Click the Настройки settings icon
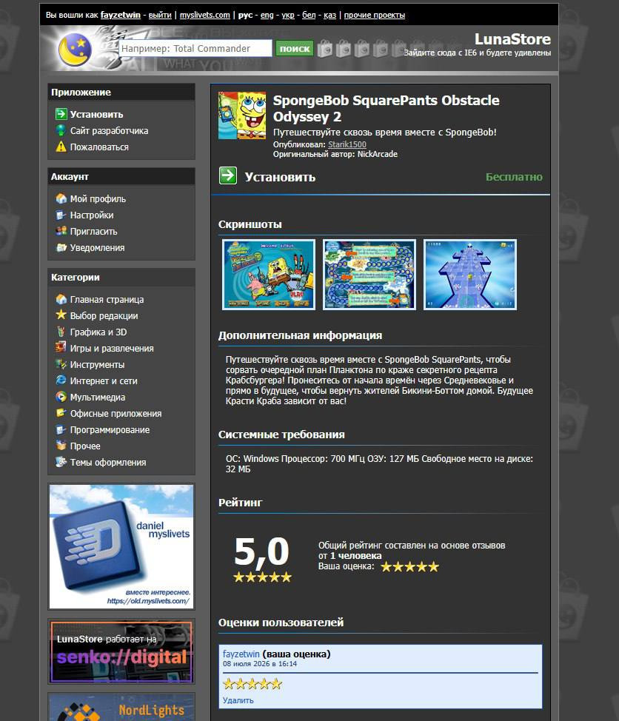619x721 pixels. click(x=61, y=215)
